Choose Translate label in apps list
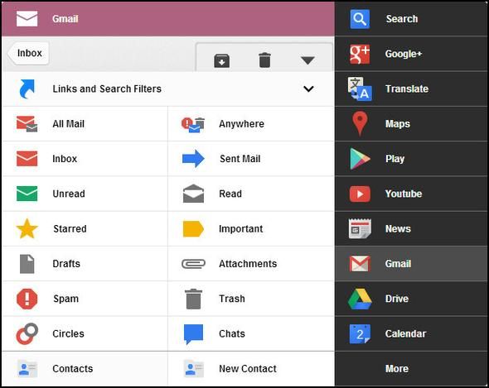The width and height of the screenshot is (489, 388). [x=407, y=89]
